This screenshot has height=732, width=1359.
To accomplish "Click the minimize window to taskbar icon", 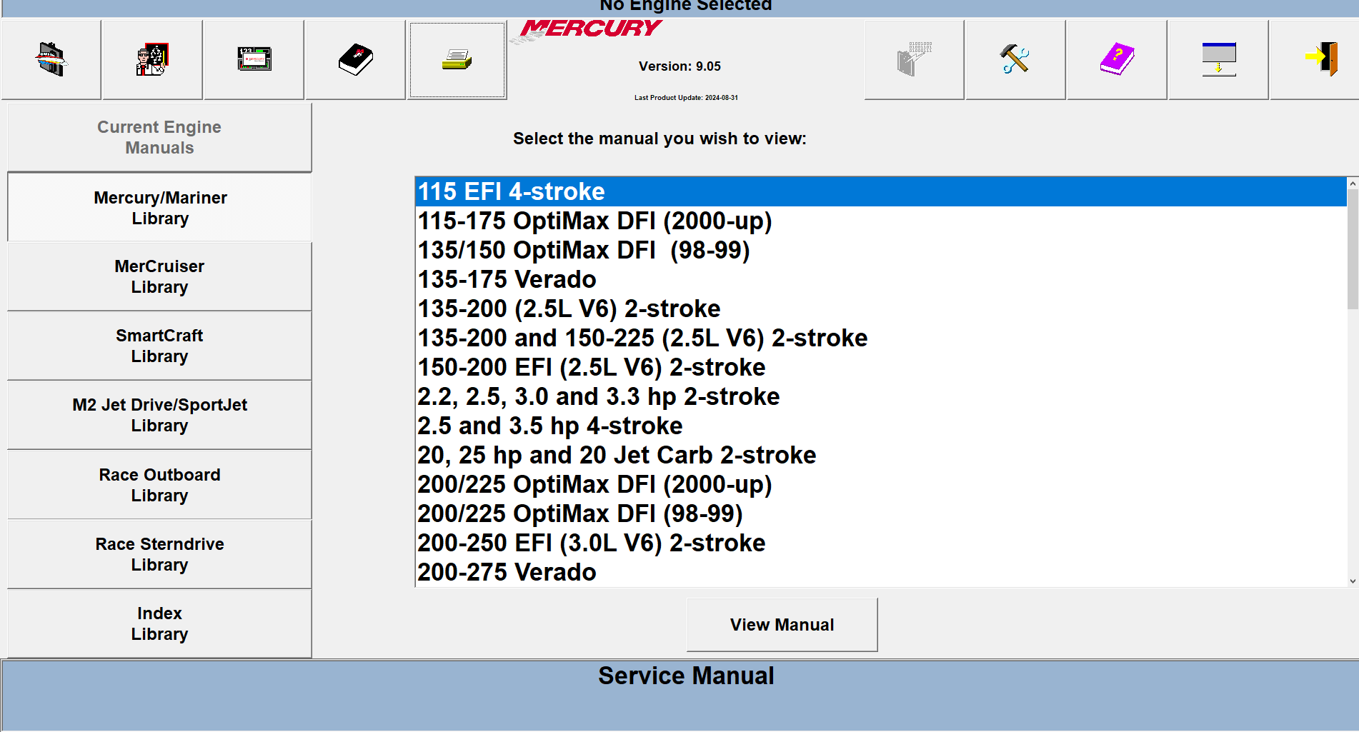I will (1218, 59).
